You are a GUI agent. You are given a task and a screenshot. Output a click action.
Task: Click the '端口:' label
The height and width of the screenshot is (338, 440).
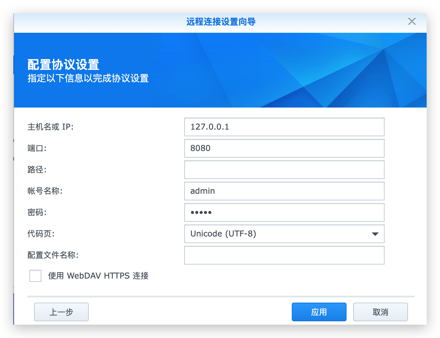[37, 148]
